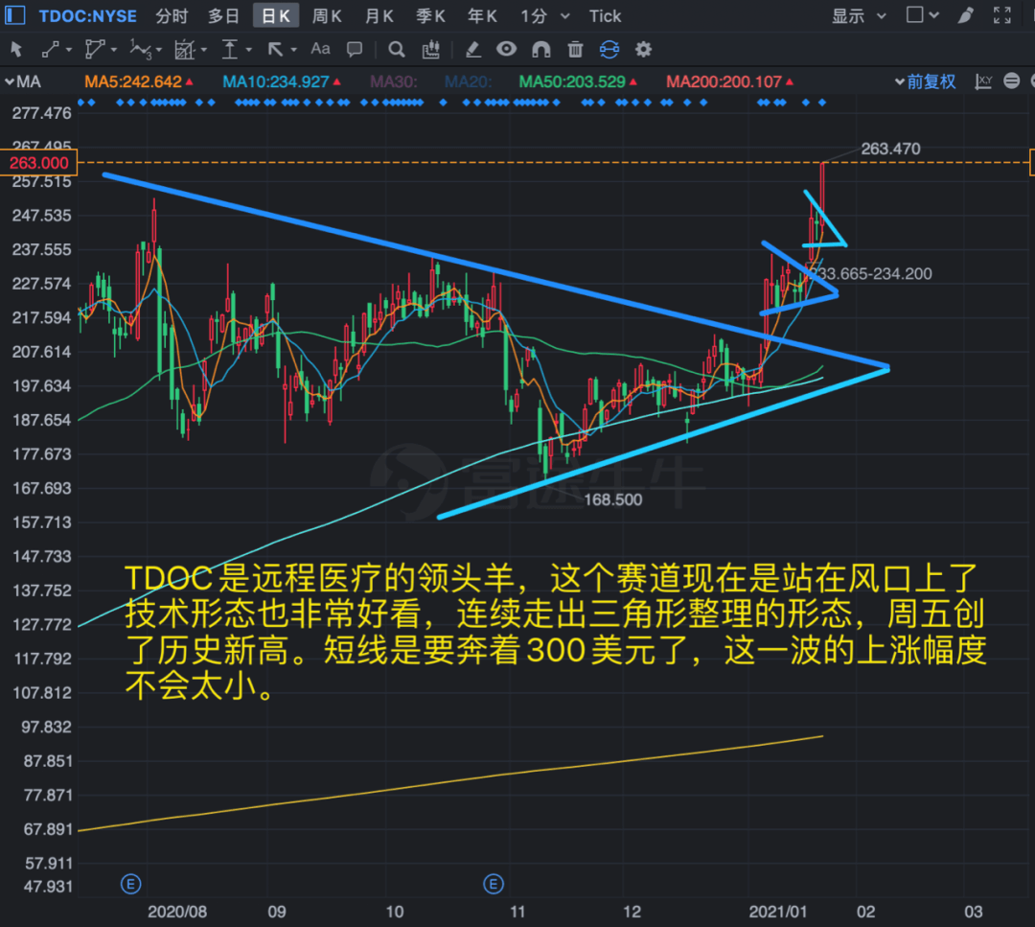The image size is (1035, 927).
Task: Open the paintbrush theme icon
Action: [x=965, y=15]
